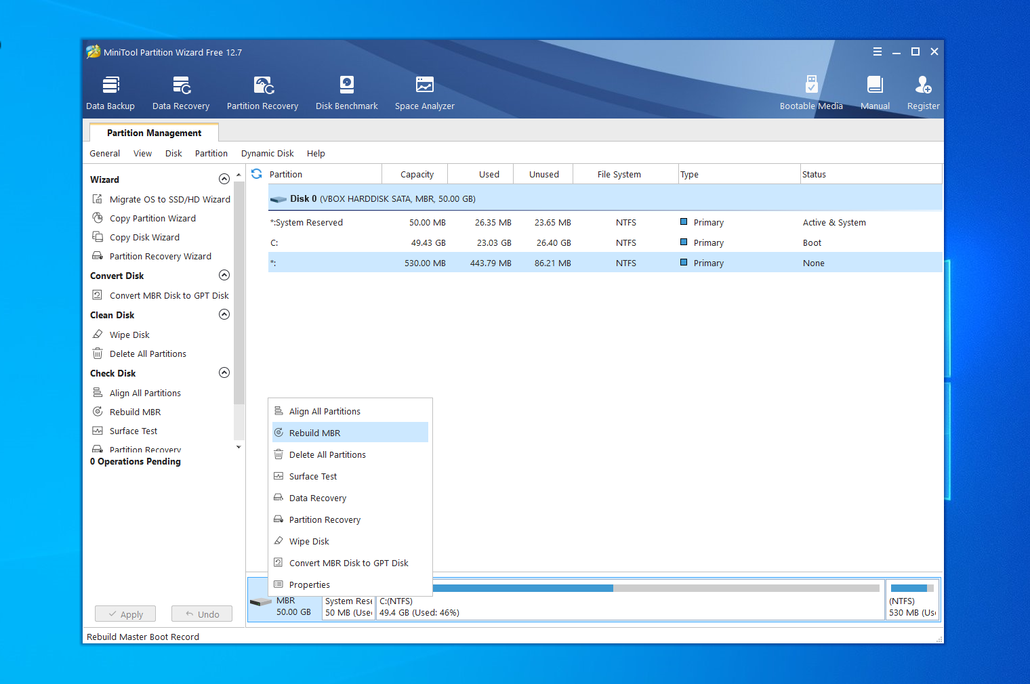Create Bootable Media
Image resolution: width=1030 pixels, height=684 pixels.
811,93
